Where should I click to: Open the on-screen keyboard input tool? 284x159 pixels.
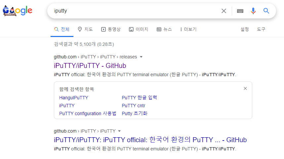coord(240,11)
